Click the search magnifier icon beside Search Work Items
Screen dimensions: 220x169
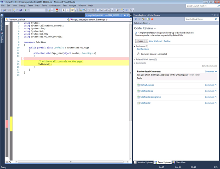(x=216, y=19)
